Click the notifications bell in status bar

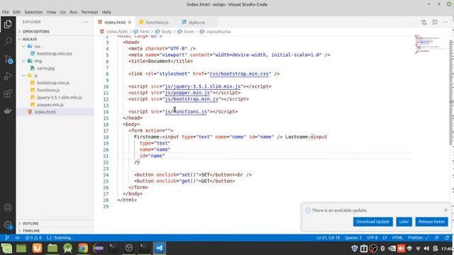(447, 238)
